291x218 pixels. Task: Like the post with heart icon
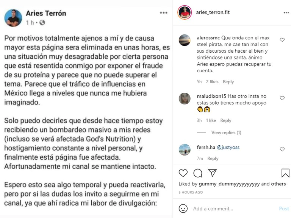click(183, 173)
